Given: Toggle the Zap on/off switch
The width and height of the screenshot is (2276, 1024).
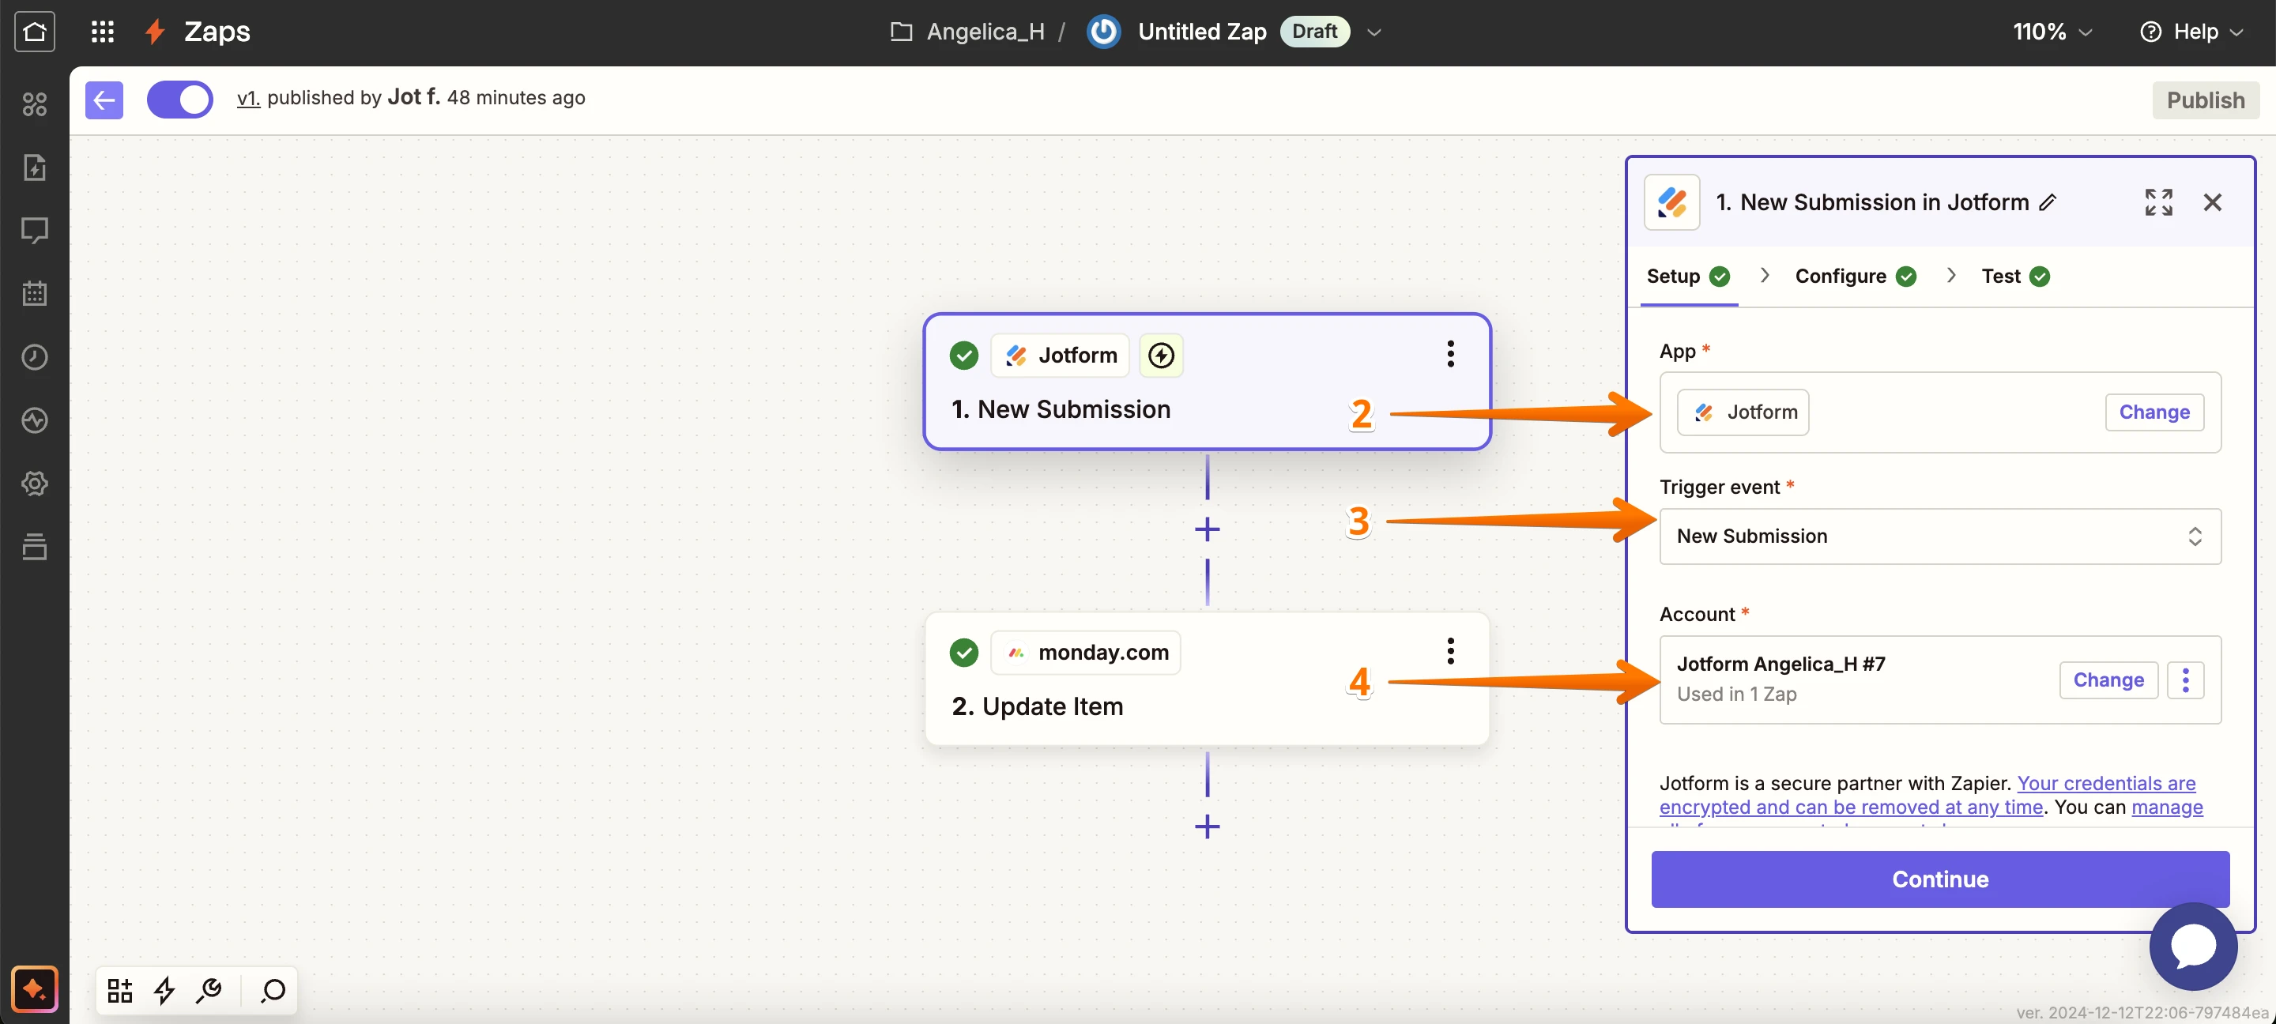Looking at the screenshot, I should click(180, 99).
